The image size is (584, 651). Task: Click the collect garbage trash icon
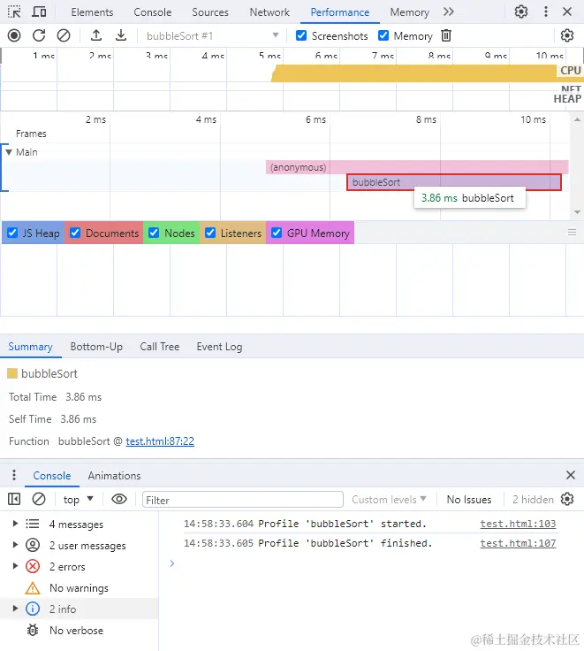(446, 35)
